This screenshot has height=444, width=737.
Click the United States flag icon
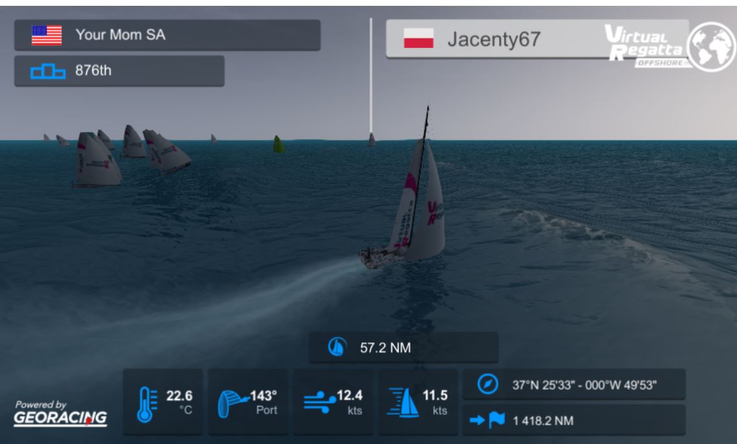click(x=47, y=36)
